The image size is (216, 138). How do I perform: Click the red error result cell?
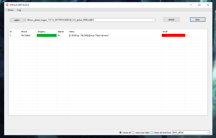click(173, 35)
